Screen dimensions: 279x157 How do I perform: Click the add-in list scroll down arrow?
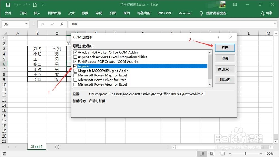click(x=210, y=84)
